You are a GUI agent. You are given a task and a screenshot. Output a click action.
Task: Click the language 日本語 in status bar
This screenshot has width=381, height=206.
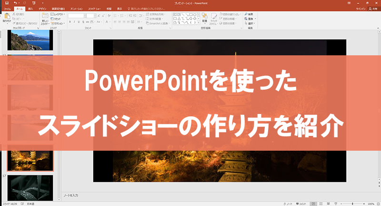click(x=30, y=204)
